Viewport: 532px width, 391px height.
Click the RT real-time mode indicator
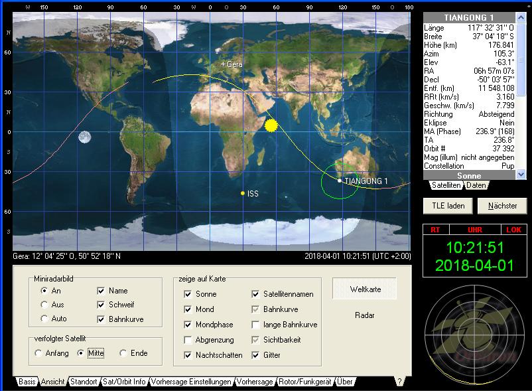coord(435,230)
